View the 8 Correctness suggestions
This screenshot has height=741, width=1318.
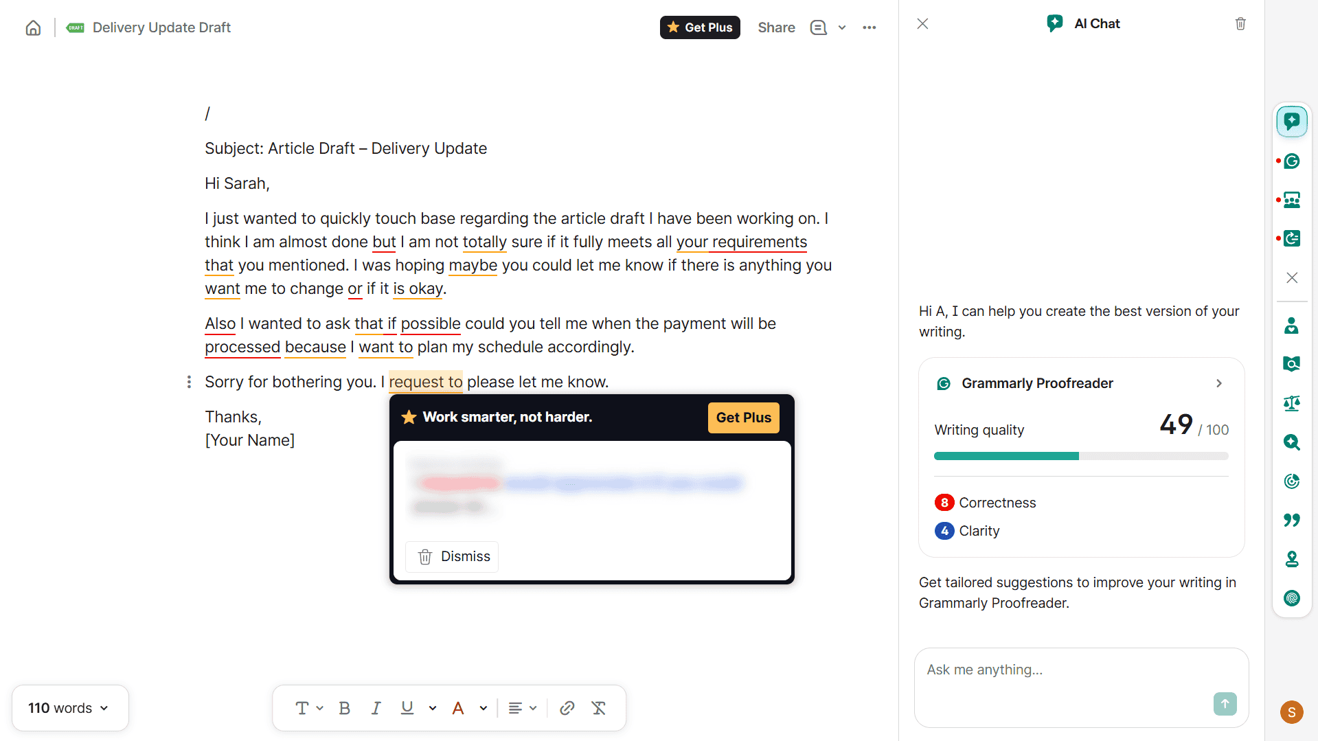[985, 503]
